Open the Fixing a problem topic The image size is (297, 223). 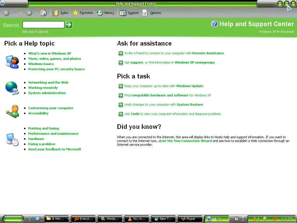point(42,144)
